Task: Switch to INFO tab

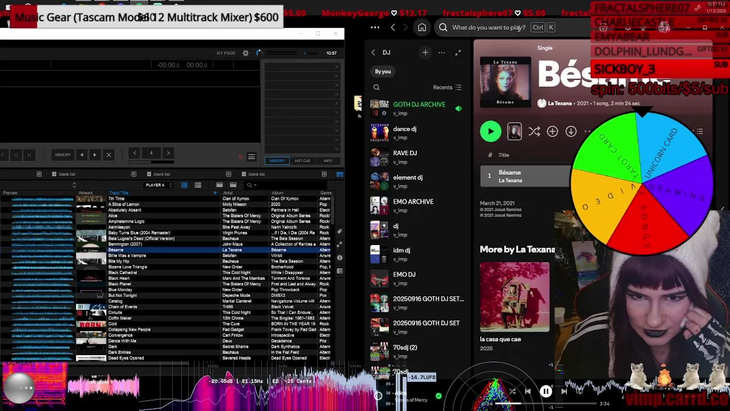Action: click(x=328, y=161)
